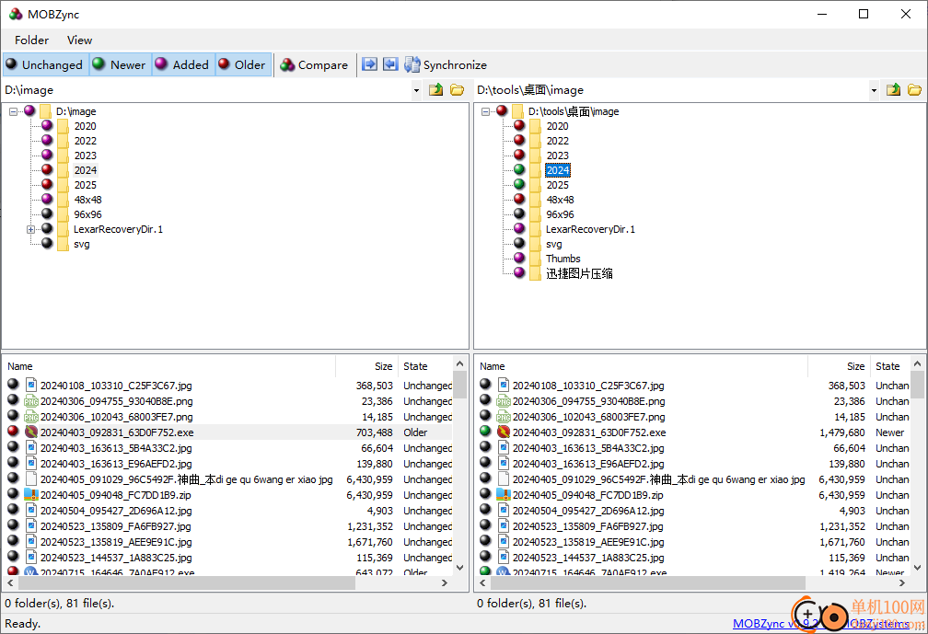Click the PNG icon of 20240306_094755_93040B8E.png in left list
This screenshot has width=928, height=634.
click(31, 401)
